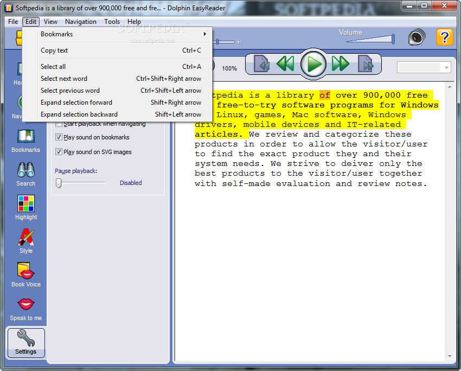Viewport: 461px width, 371px height.
Task: Open the Help menu
Action: point(134,22)
